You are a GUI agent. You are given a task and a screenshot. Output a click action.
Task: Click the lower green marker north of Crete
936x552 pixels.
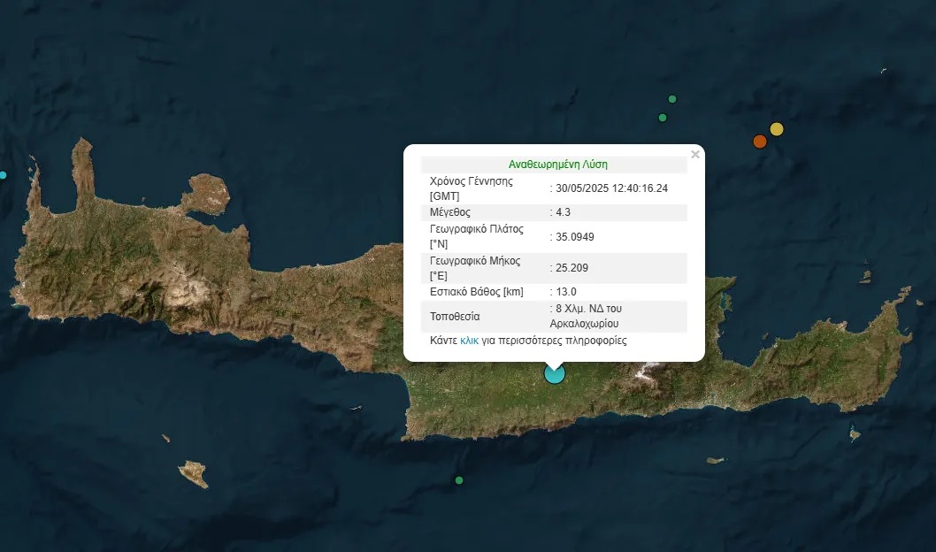pyautogui.click(x=663, y=118)
